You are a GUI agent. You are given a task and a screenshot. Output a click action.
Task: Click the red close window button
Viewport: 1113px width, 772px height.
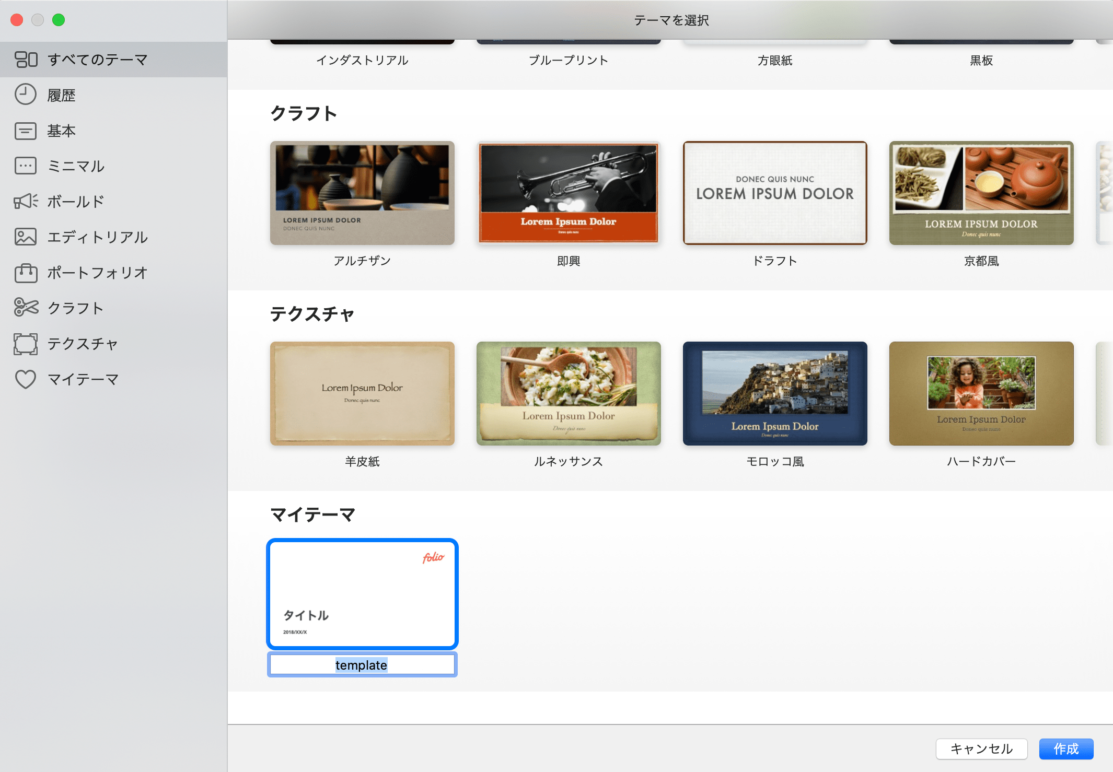click(x=17, y=20)
